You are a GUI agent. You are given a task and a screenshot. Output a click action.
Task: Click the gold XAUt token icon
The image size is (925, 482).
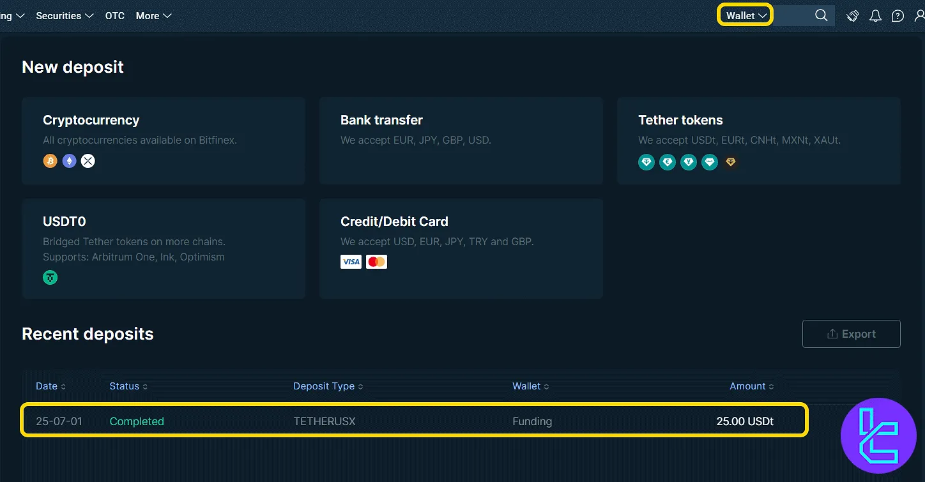[731, 162]
